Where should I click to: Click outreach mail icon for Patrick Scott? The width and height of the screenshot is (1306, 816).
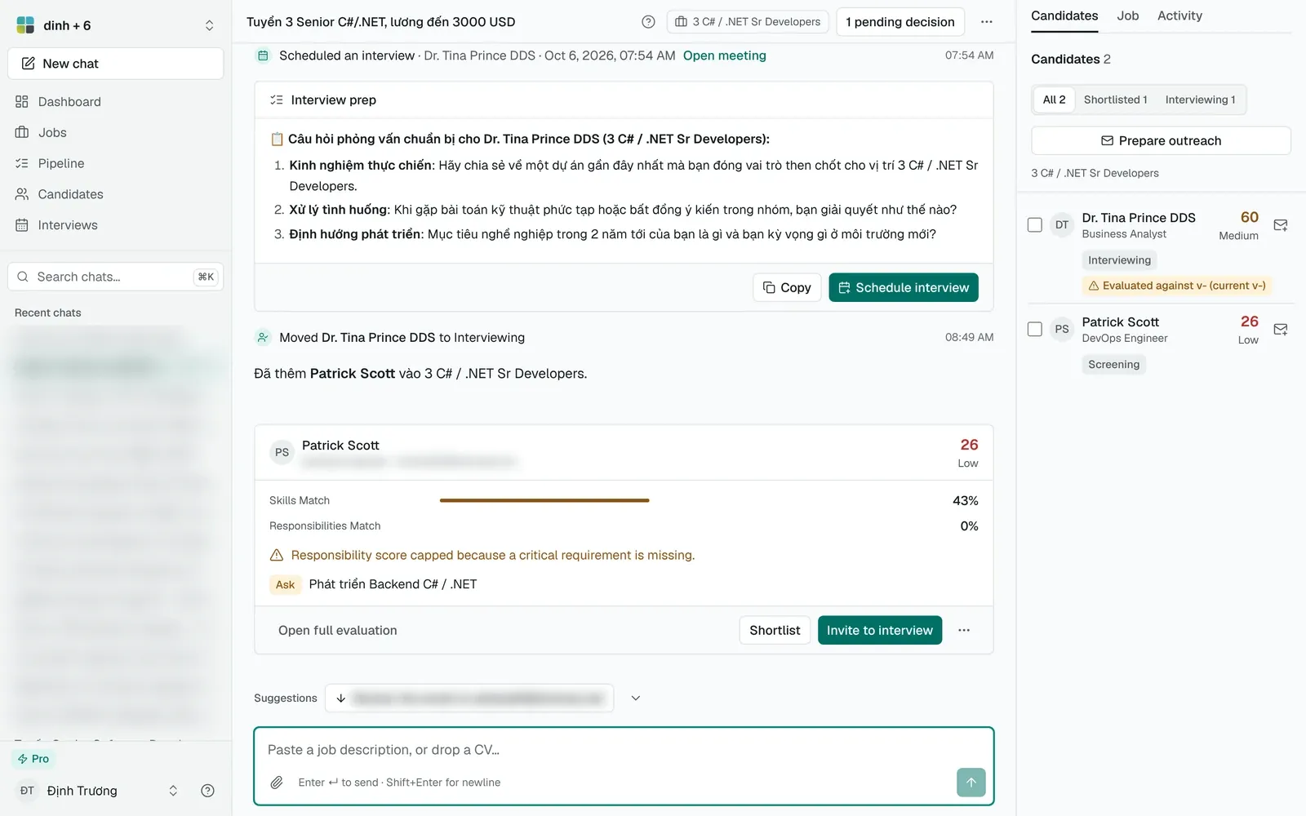pyautogui.click(x=1281, y=330)
